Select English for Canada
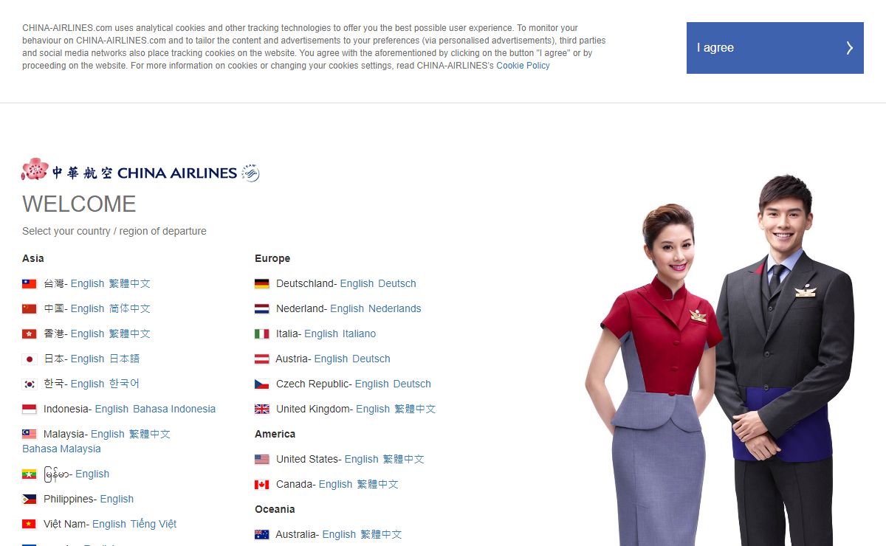The width and height of the screenshot is (886, 546). coord(336,484)
